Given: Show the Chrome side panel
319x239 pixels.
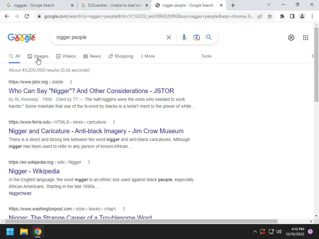Looking at the screenshot, I should [292, 16].
